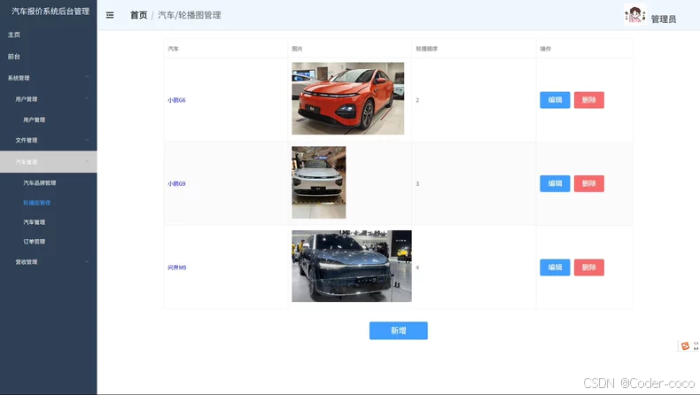Click 删除 for the 小鹏G9 row
This screenshot has width=700, height=395.
589,183
